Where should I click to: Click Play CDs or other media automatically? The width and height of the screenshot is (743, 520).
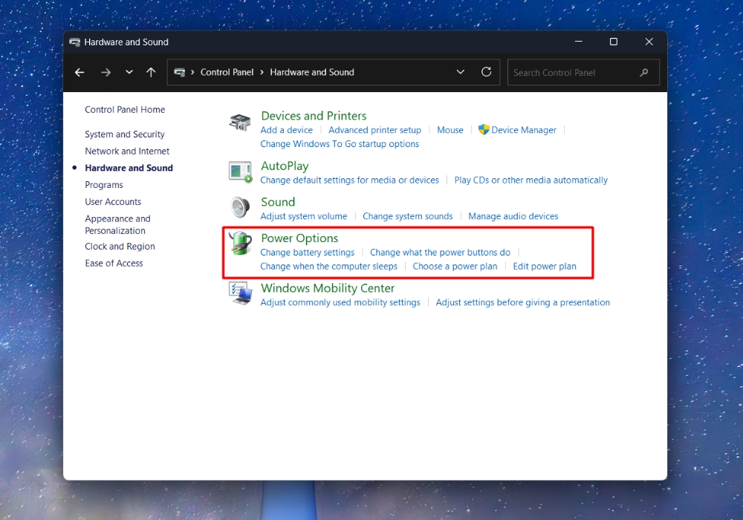click(531, 181)
